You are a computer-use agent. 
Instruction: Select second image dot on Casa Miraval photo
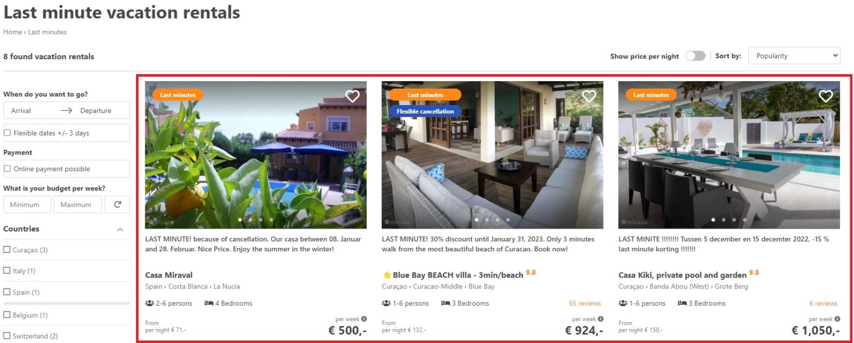coord(250,220)
